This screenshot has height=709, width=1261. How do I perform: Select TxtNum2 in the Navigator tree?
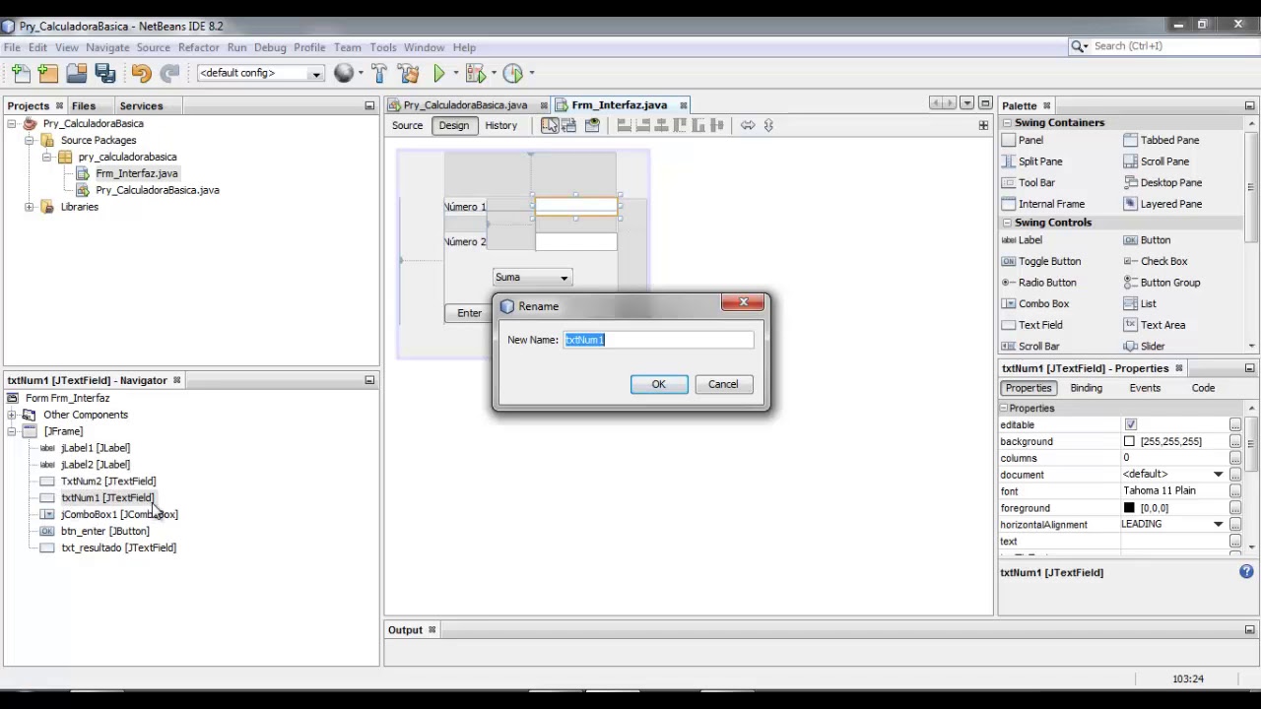[x=108, y=481]
